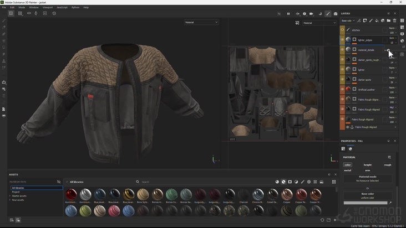Expand the Starter assets tree item
Screen dimensions: 406x228
(x=10, y=196)
